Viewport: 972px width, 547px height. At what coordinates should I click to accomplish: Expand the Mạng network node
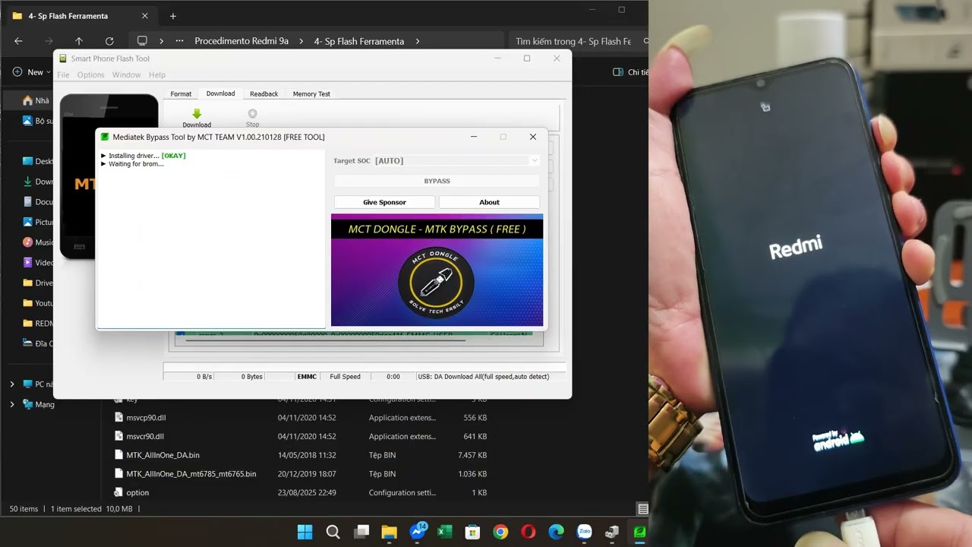click(x=11, y=404)
